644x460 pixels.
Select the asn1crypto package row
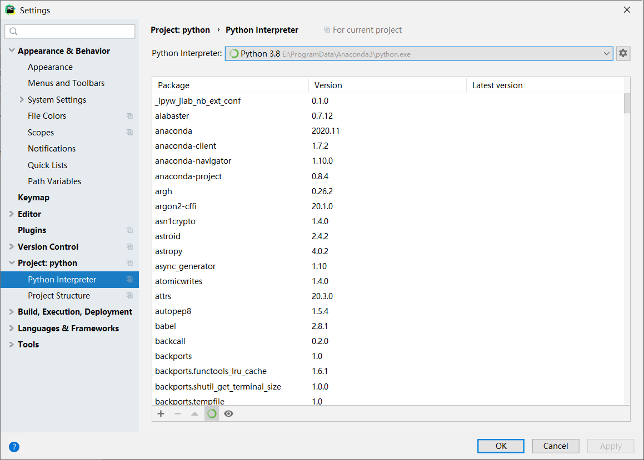click(388, 221)
